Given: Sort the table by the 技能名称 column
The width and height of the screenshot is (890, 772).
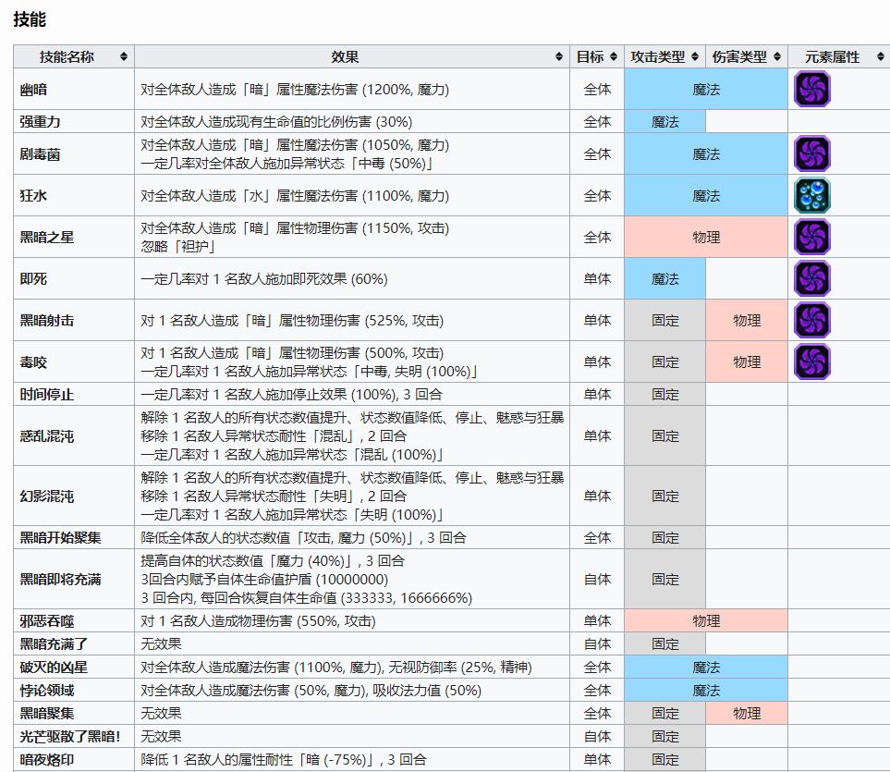Looking at the screenshot, I should click(x=74, y=56).
